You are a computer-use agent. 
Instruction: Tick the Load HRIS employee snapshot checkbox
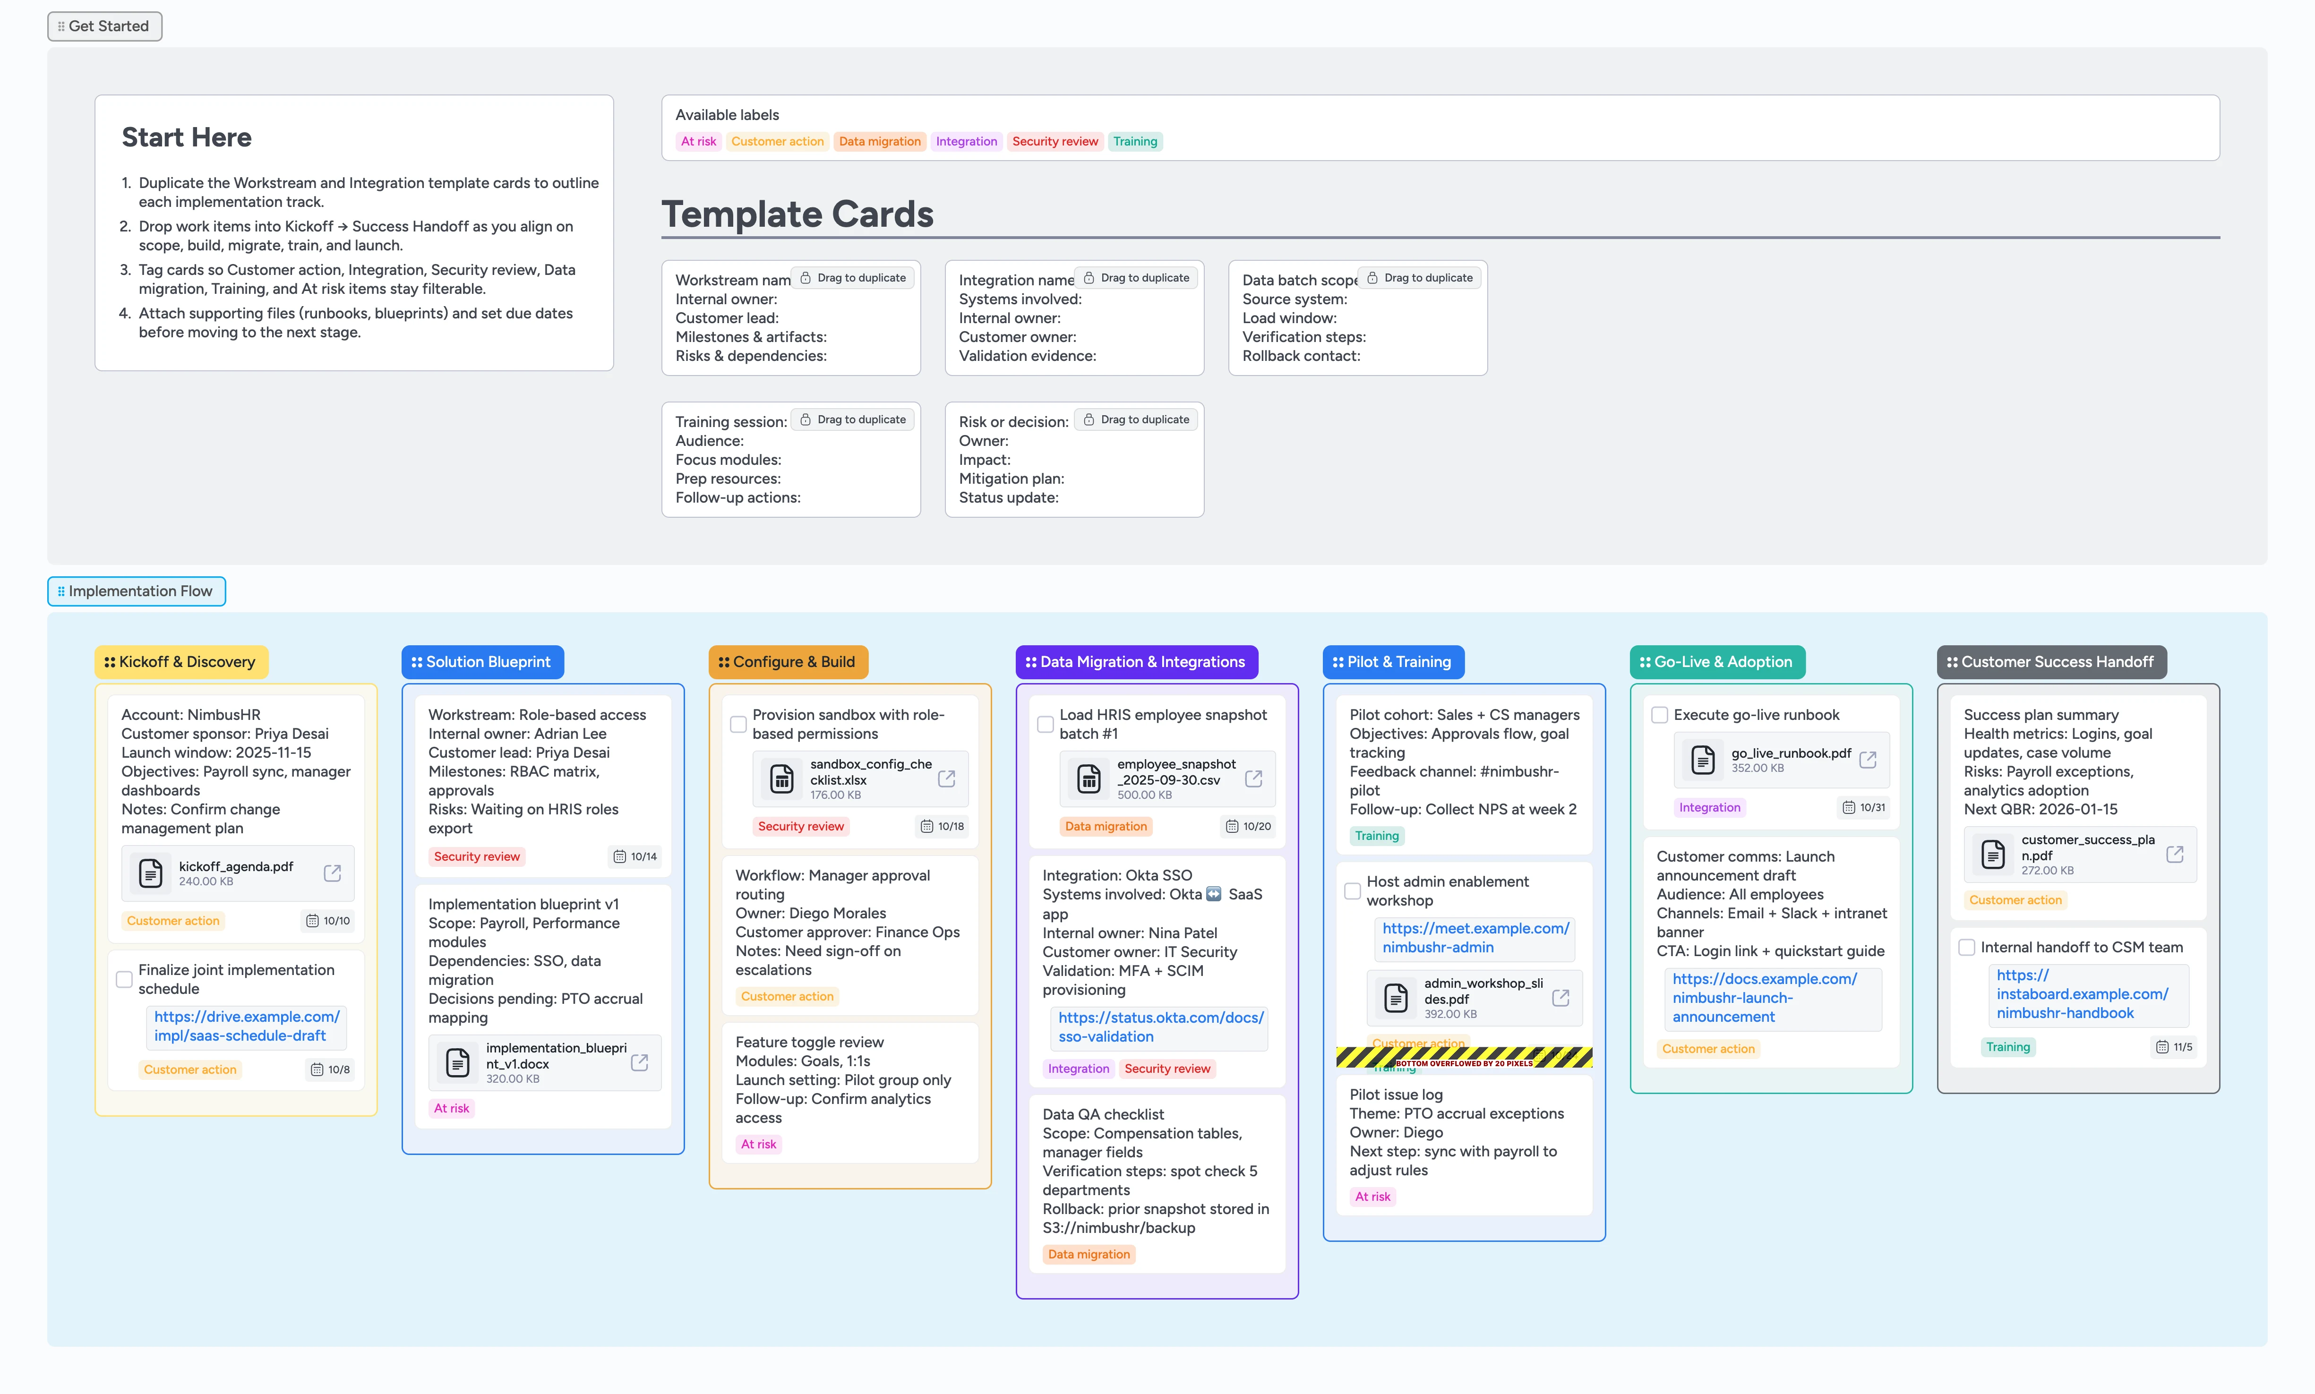[x=1046, y=724]
